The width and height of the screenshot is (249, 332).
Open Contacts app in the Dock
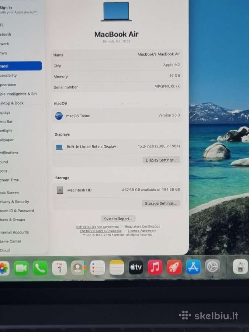[x=79, y=268]
